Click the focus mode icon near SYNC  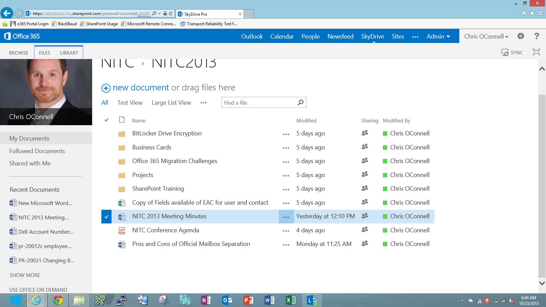point(536,52)
